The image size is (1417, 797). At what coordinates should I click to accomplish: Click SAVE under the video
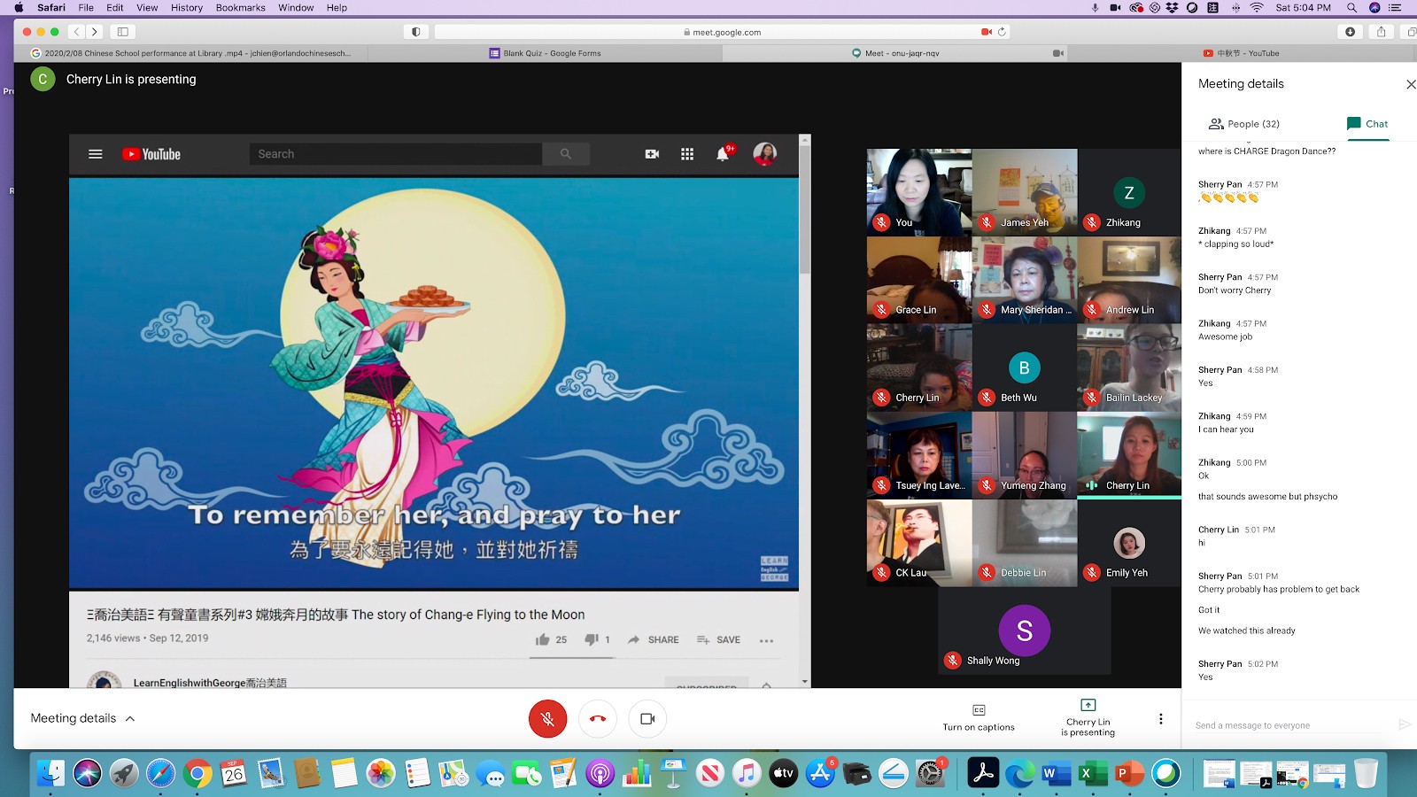click(718, 639)
